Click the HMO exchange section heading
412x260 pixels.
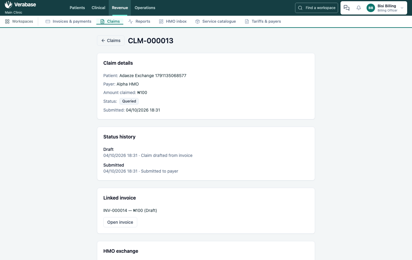click(121, 251)
